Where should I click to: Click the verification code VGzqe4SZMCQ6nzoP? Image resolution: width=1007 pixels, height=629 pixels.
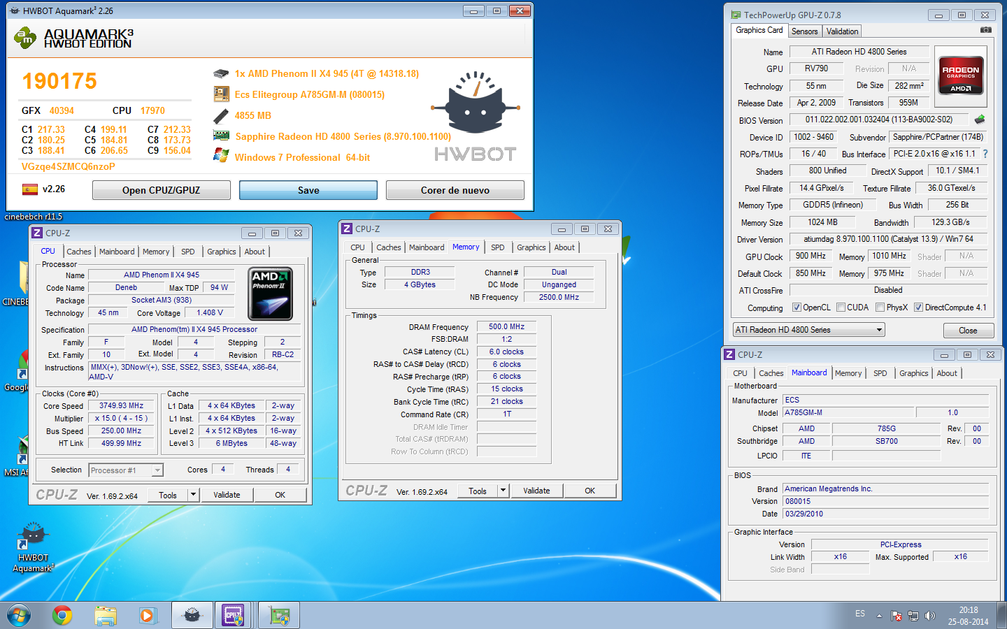coord(68,166)
